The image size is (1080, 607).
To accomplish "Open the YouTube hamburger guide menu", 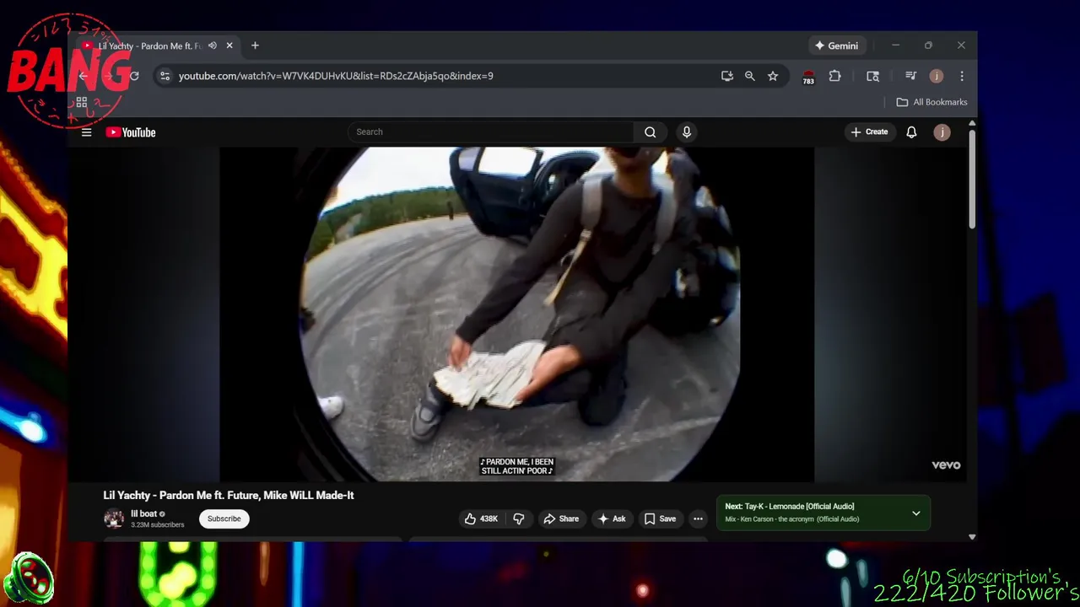I will click(86, 132).
